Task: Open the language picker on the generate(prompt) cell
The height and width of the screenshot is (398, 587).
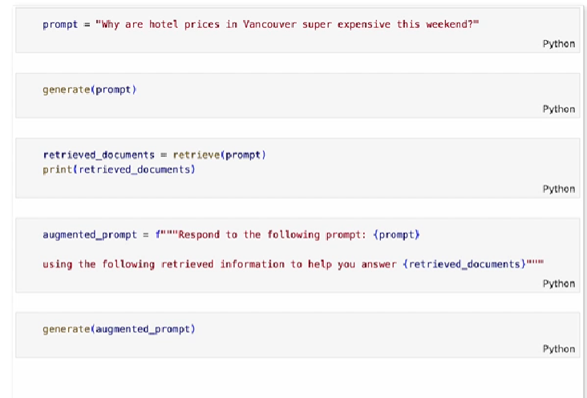Action: click(x=558, y=109)
